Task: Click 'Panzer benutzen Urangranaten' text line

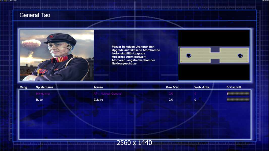Action: (x=133, y=47)
